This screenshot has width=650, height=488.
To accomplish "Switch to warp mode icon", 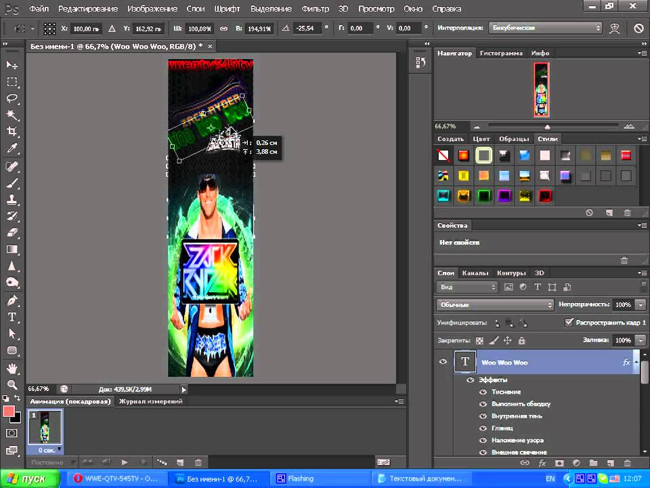I will (614, 28).
